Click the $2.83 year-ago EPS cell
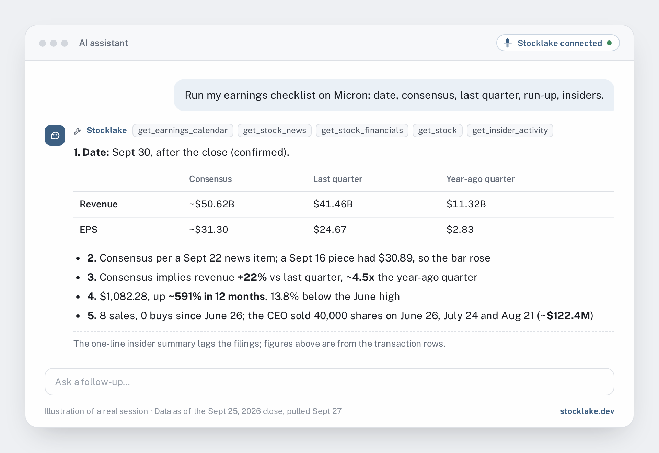659x453 pixels. pyautogui.click(x=460, y=230)
